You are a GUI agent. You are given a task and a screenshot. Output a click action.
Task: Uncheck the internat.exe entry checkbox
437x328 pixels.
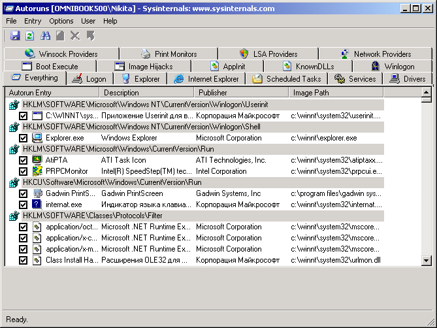click(x=23, y=205)
